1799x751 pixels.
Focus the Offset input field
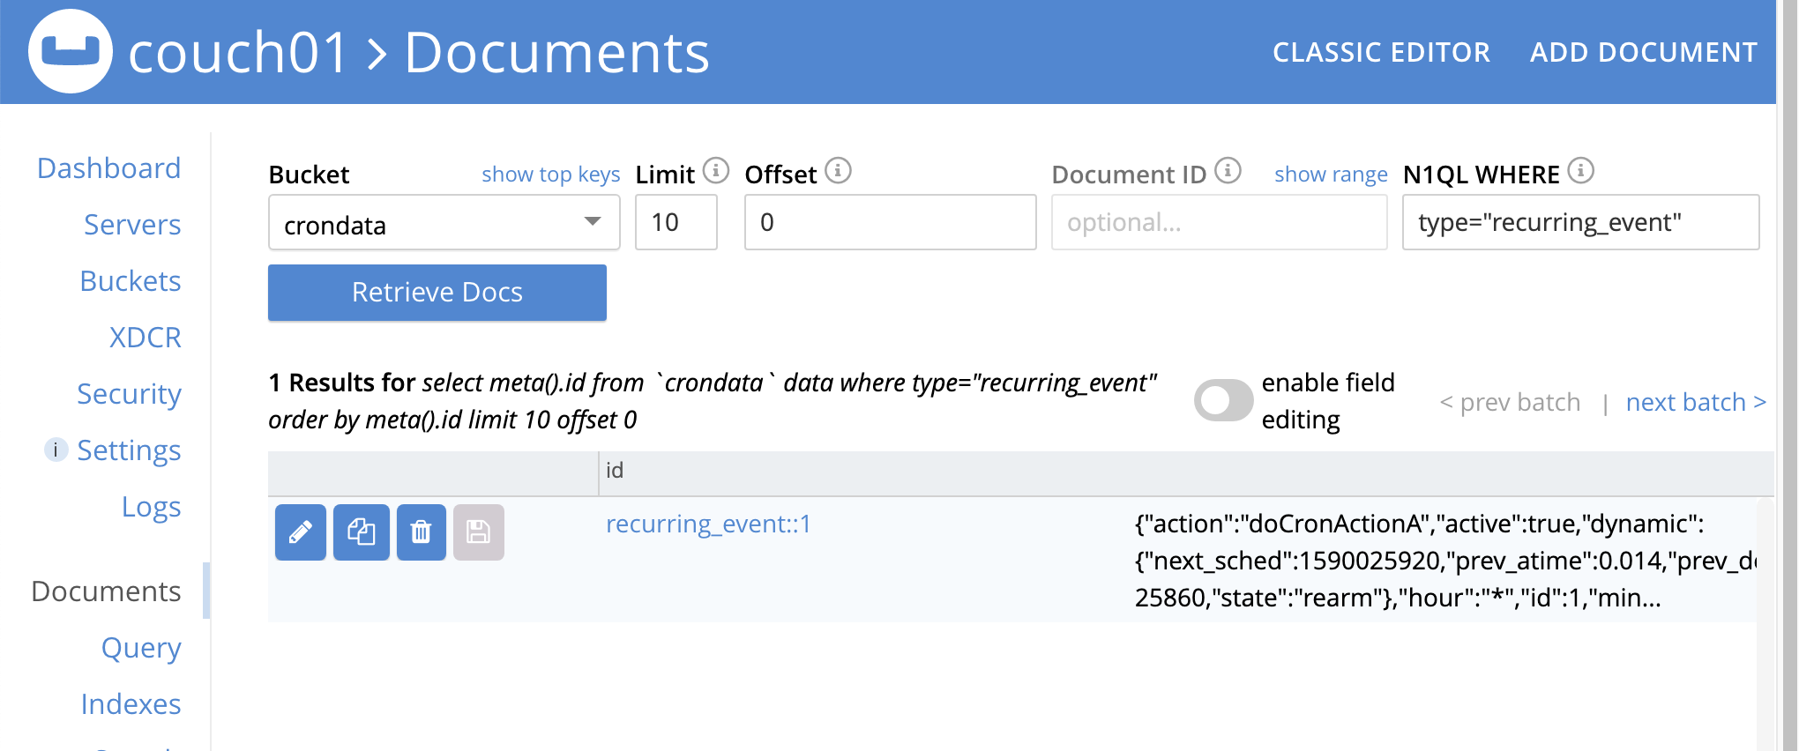pyautogui.click(x=891, y=222)
